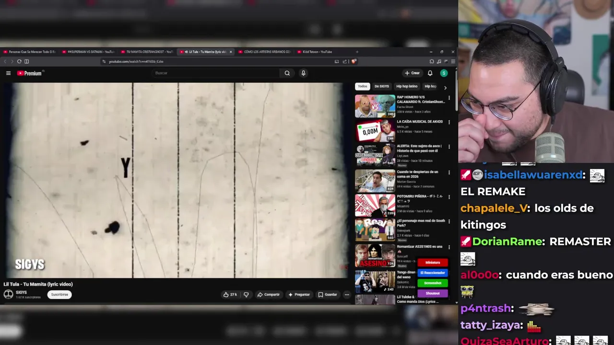
Task: Click the red Miniatura overlay button
Action: tap(433, 263)
